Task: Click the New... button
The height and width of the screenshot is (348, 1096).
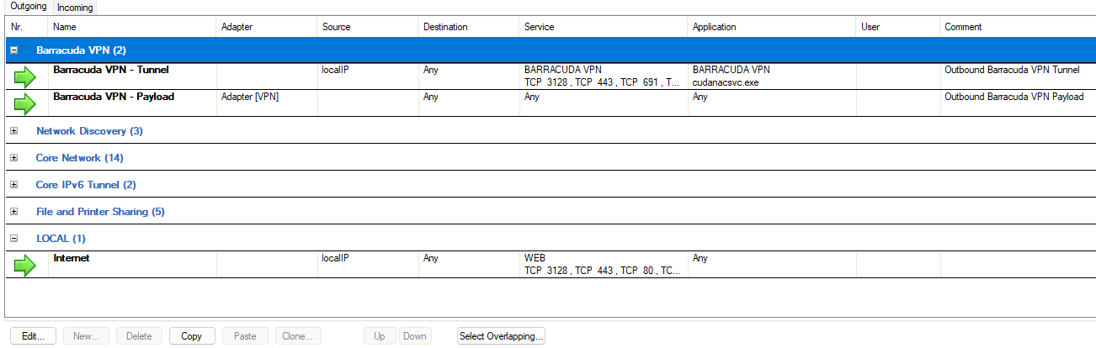Action: [x=87, y=336]
